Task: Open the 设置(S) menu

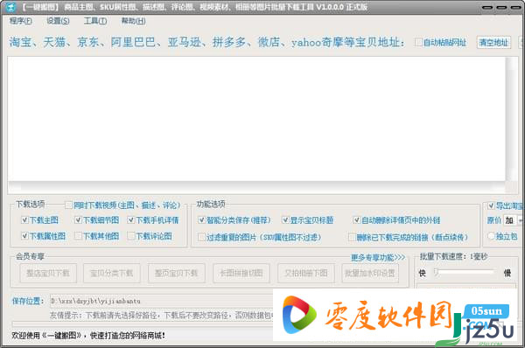Action: coord(58,21)
